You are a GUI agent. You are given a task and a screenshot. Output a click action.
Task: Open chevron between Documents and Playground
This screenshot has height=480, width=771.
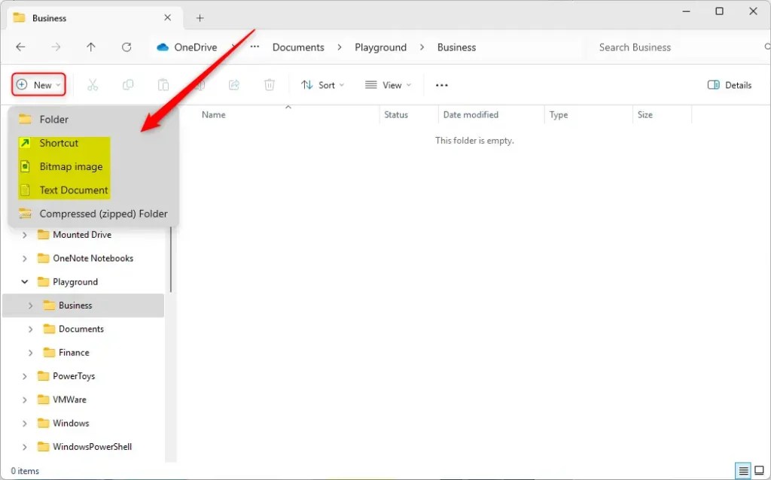point(340,47)
